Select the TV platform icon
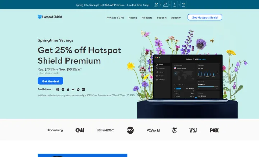This screenshot has width=259, height=157. [x=83, y=89]
